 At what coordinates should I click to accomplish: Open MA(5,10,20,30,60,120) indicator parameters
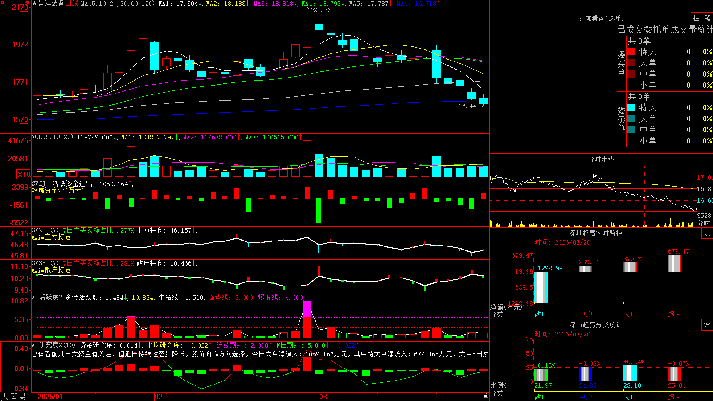(x=118, y=4)
